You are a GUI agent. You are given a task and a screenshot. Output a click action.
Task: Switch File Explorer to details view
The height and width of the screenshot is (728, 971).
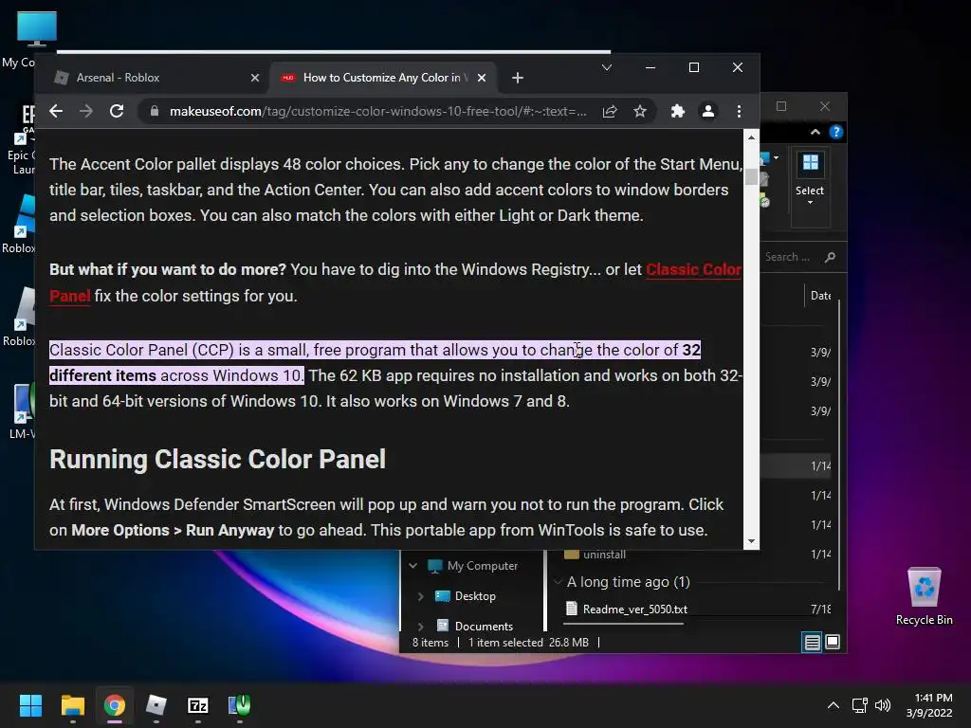812,642
